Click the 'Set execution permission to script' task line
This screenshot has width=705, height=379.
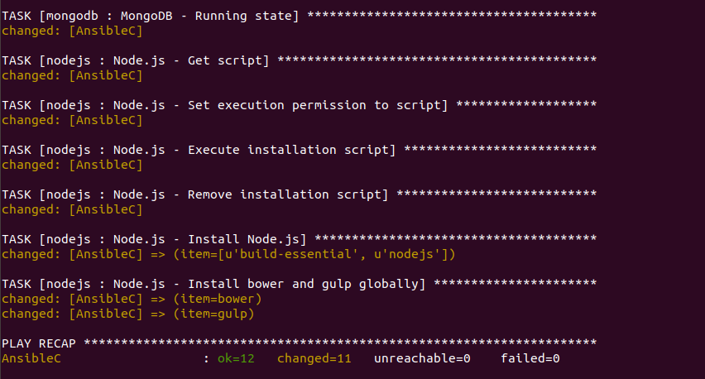[x=299, y=105]
